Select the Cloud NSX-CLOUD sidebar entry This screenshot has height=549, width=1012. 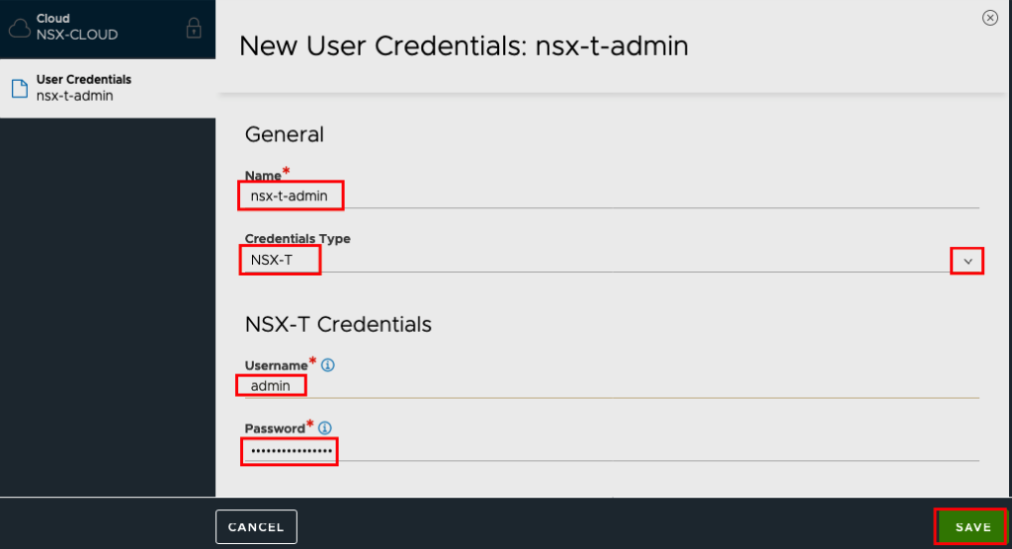click(x=108, y=29)
